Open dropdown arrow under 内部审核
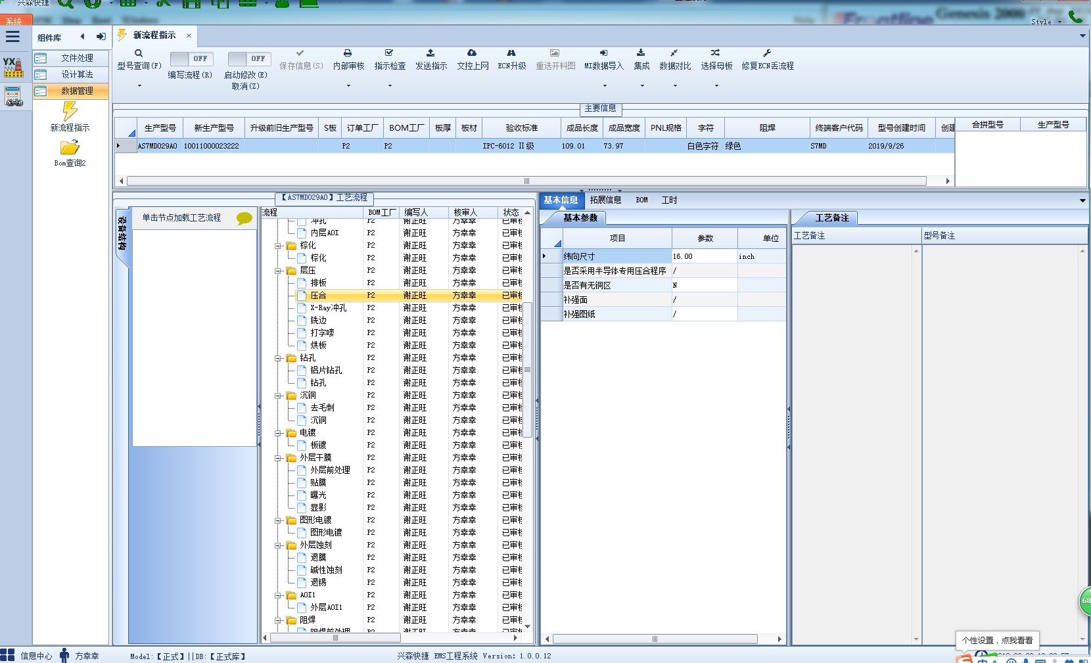 tap(348, 86)
